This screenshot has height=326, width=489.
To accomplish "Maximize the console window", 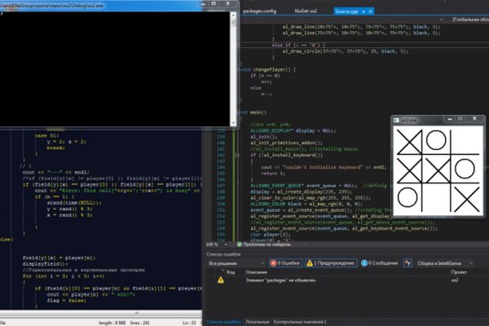I will pos(214,4).
